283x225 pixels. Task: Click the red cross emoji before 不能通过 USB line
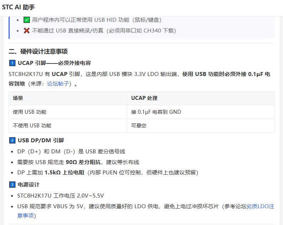tap(27, 30)
